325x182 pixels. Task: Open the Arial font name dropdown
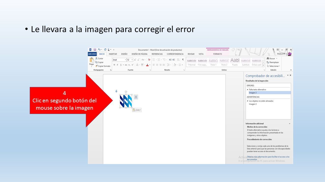click(125, 60)
